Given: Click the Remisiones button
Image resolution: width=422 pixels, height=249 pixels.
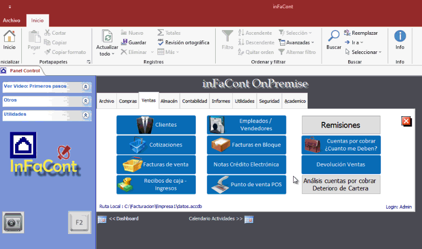Looking at the screenshot, I should click(x=341, y=125).
